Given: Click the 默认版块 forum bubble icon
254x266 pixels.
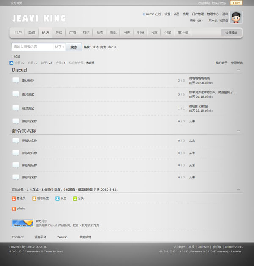Looking at the screenshot, I should point(16,80).
